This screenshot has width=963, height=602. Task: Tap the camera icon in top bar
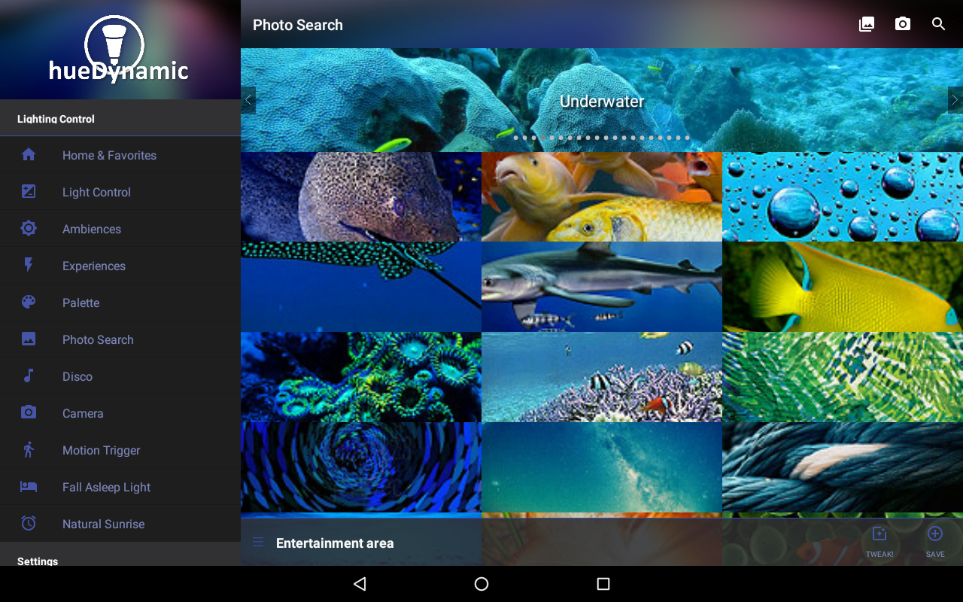[x=903, y=24]
